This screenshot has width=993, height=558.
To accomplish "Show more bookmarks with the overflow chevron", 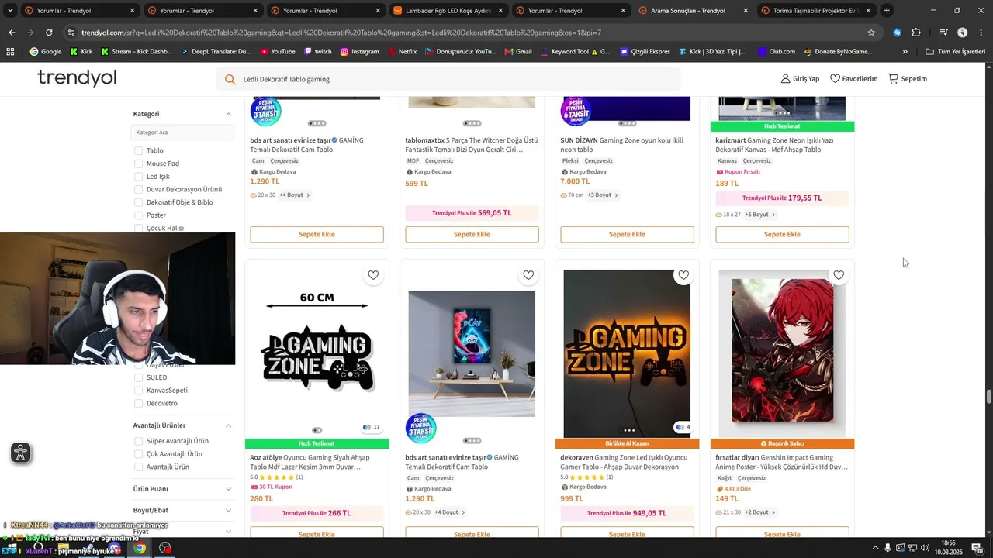I will click(905, 52).
